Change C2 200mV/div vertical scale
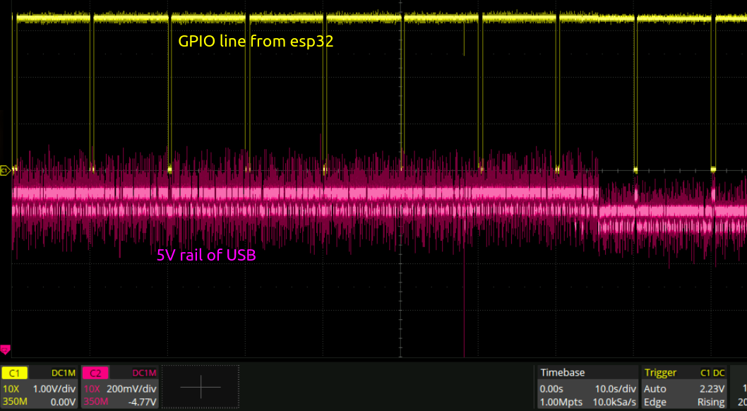This screenshot has width=747, height=411. (131, 388)
